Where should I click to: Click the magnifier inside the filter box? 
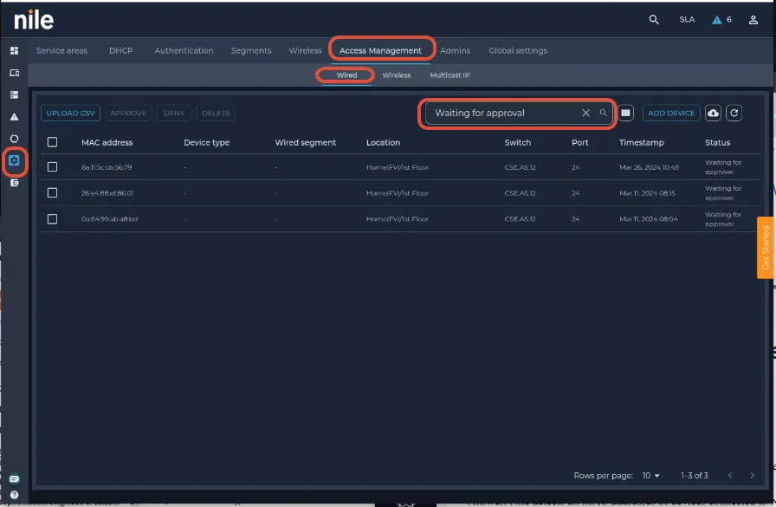coord(604,113)
